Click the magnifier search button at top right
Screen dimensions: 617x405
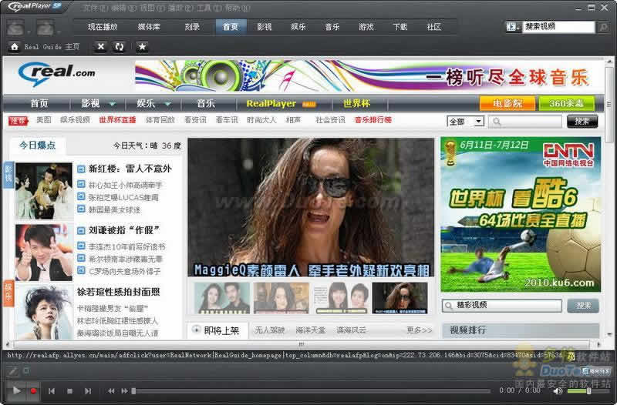point(603,27)
